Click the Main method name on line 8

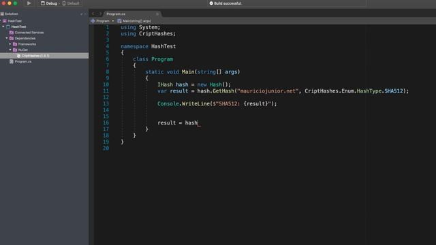coord(188,71)
